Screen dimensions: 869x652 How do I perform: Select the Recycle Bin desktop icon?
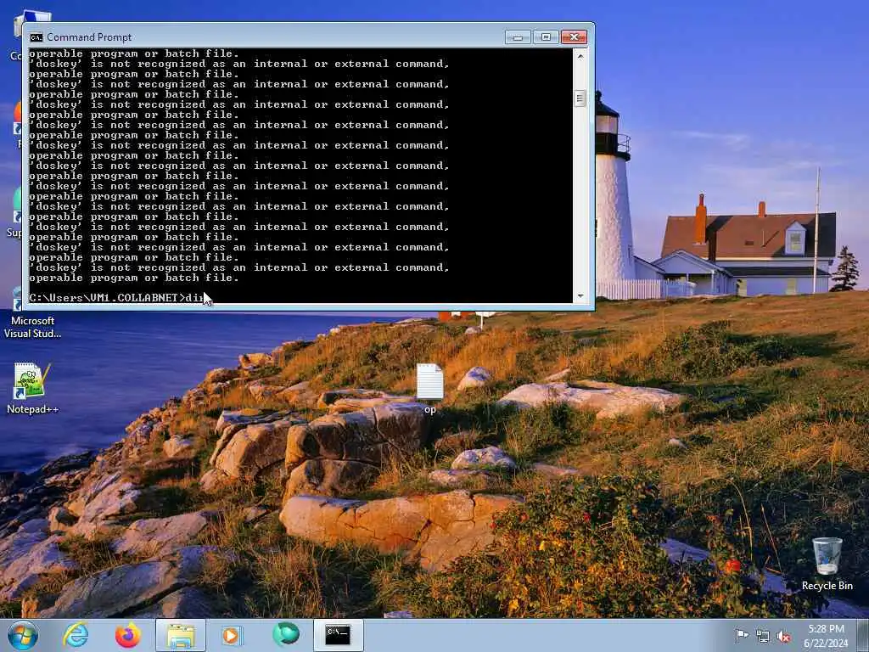(x=827, y=564)
